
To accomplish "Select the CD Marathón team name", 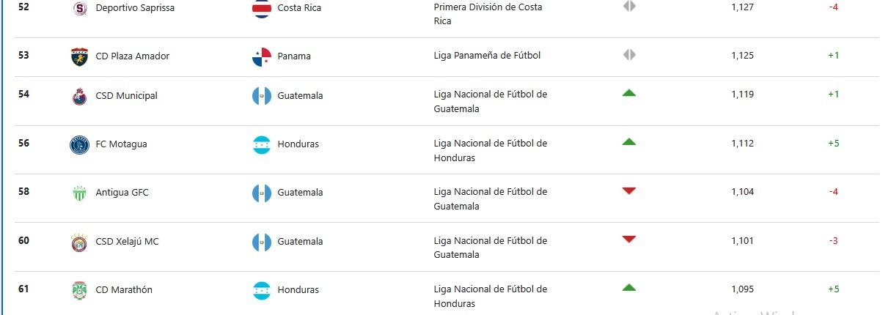I will [x=124, y=289].
